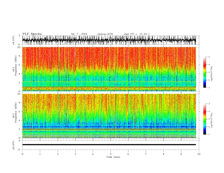Click the "-7" tick on ch.1 colorbar
This screenshot has width=224, height=173.
209,88
